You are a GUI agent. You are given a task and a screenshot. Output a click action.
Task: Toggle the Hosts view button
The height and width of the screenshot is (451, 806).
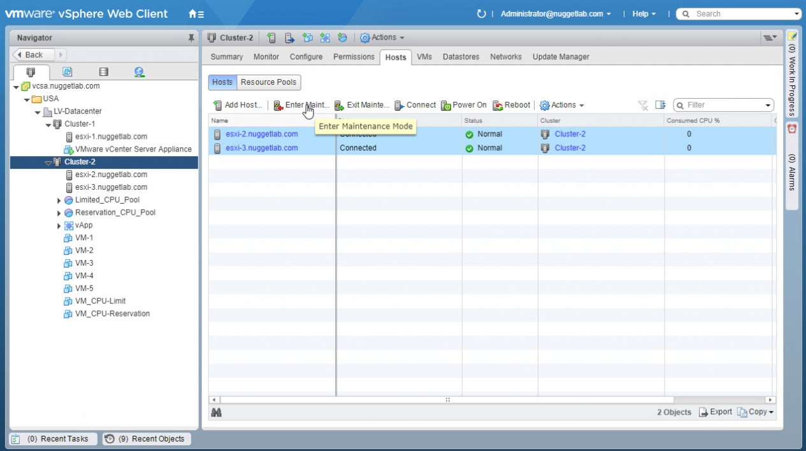pyautogui.click(x=222, y=82)
